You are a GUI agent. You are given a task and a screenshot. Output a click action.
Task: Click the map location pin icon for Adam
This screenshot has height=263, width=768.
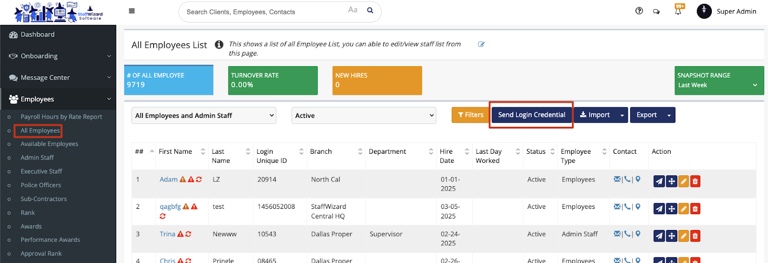(638, 180)
